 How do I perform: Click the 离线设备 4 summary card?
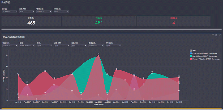click(x=174, y=21)
